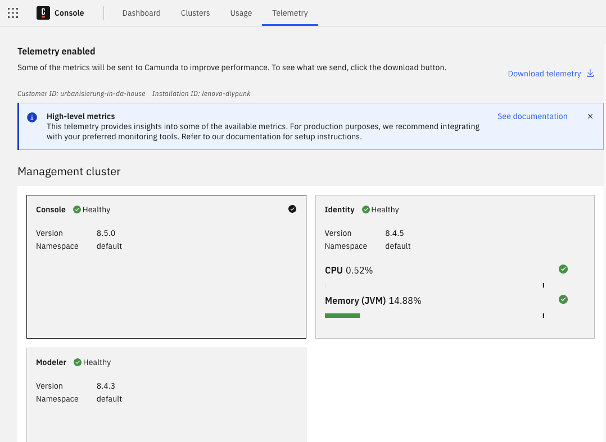Dismiss the High-level metrics banner

pos(590,116)
